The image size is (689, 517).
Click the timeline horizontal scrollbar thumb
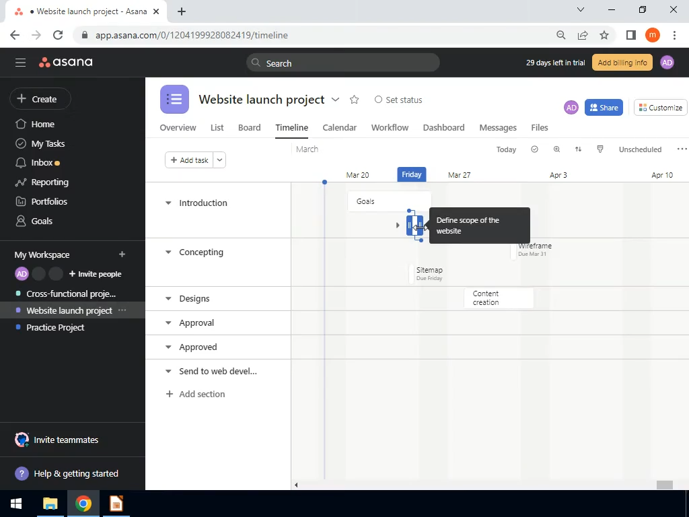664,485
